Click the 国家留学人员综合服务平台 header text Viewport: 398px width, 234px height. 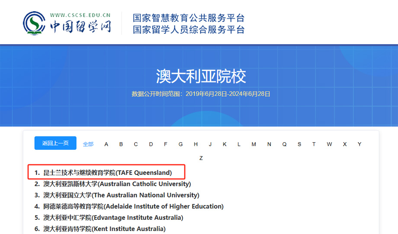(x=189, y=29)
